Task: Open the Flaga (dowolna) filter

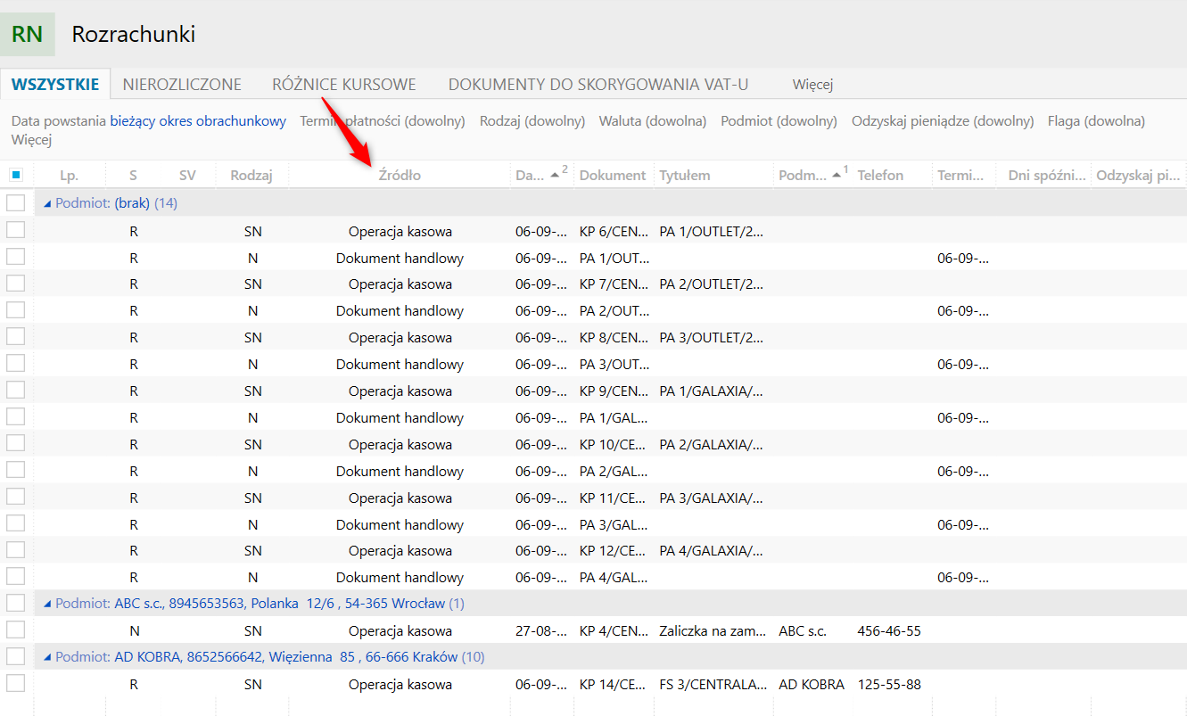Action: coord(1096,121)
